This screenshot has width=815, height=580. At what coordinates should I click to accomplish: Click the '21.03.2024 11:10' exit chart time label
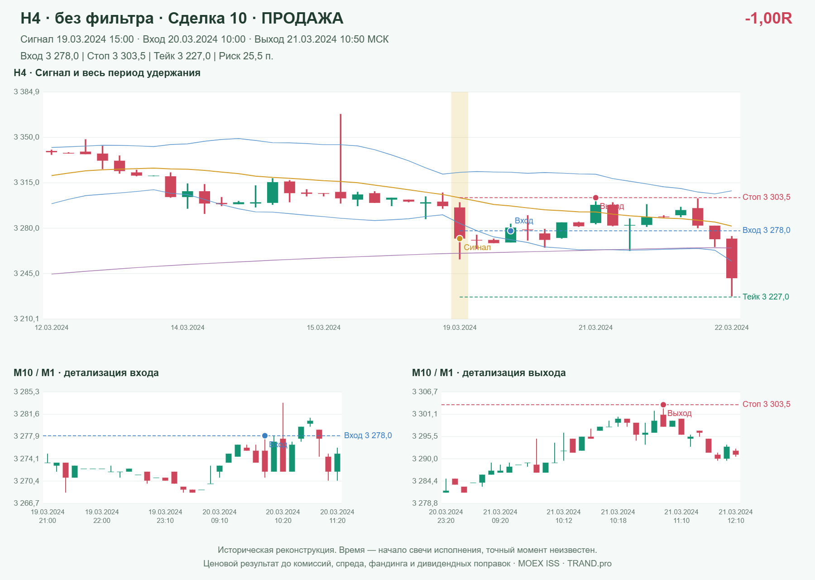coord(681,516)
